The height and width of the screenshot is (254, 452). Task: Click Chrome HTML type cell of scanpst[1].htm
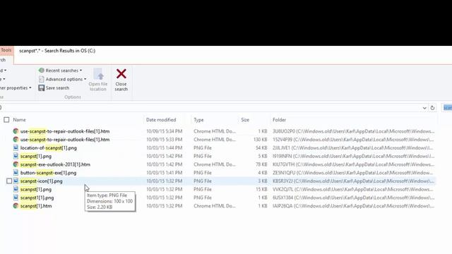[215, 206]
